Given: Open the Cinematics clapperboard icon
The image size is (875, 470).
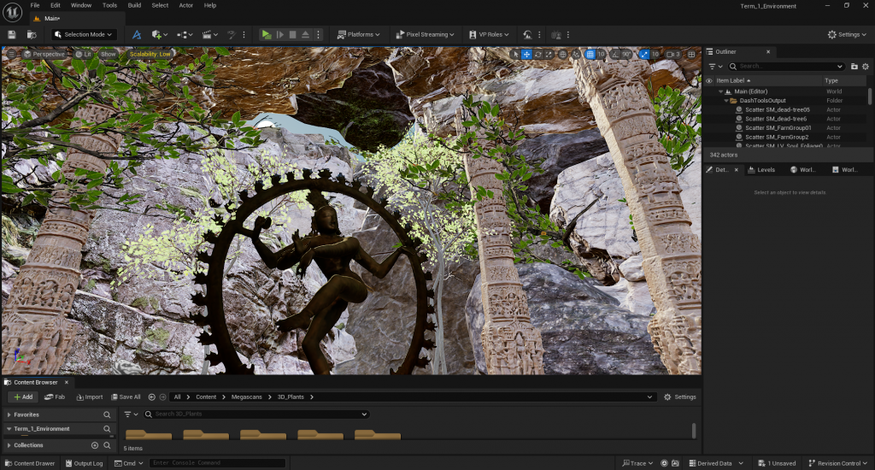Looking at the screenshot, I should pos(210,34).
